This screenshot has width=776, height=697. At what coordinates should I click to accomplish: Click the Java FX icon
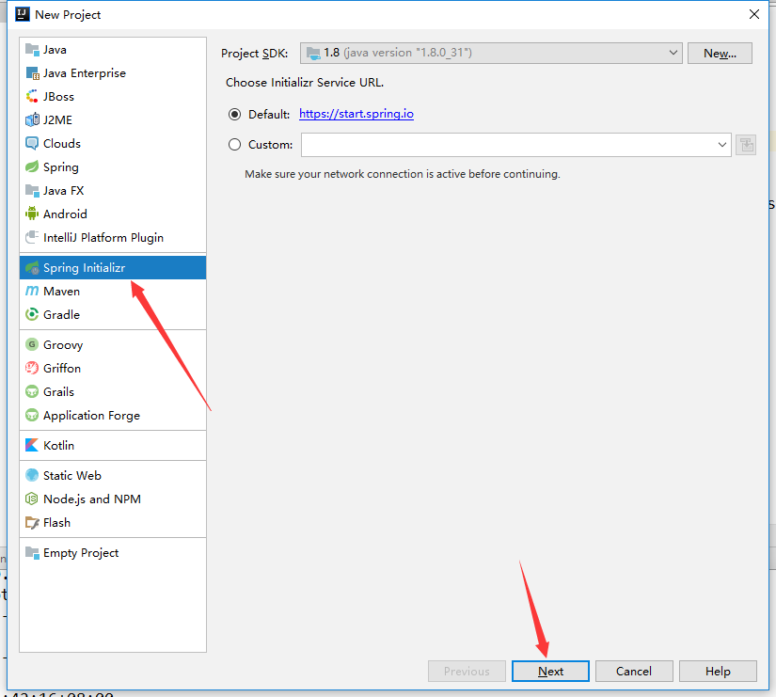[x=32, y=191]
